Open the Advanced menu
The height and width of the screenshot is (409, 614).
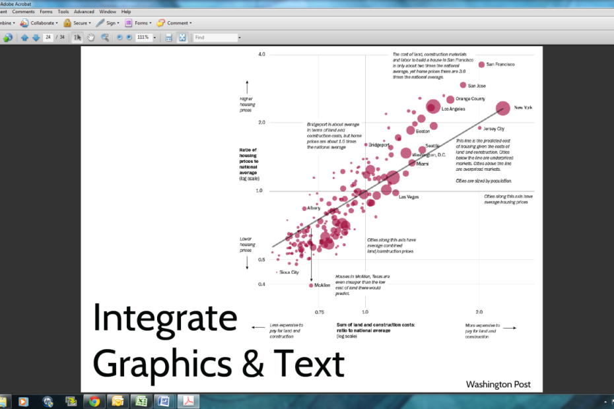pyautogui.click(x=84, y=12)
